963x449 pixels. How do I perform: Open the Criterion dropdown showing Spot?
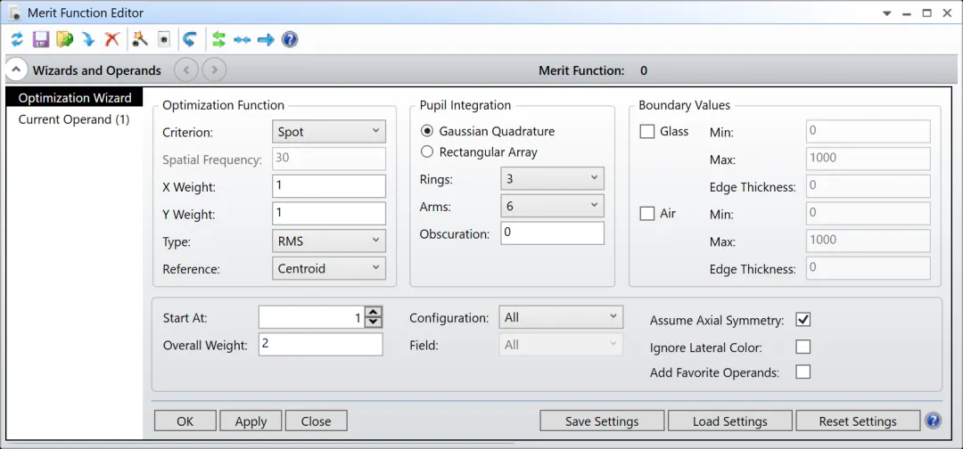coord(328,132)
